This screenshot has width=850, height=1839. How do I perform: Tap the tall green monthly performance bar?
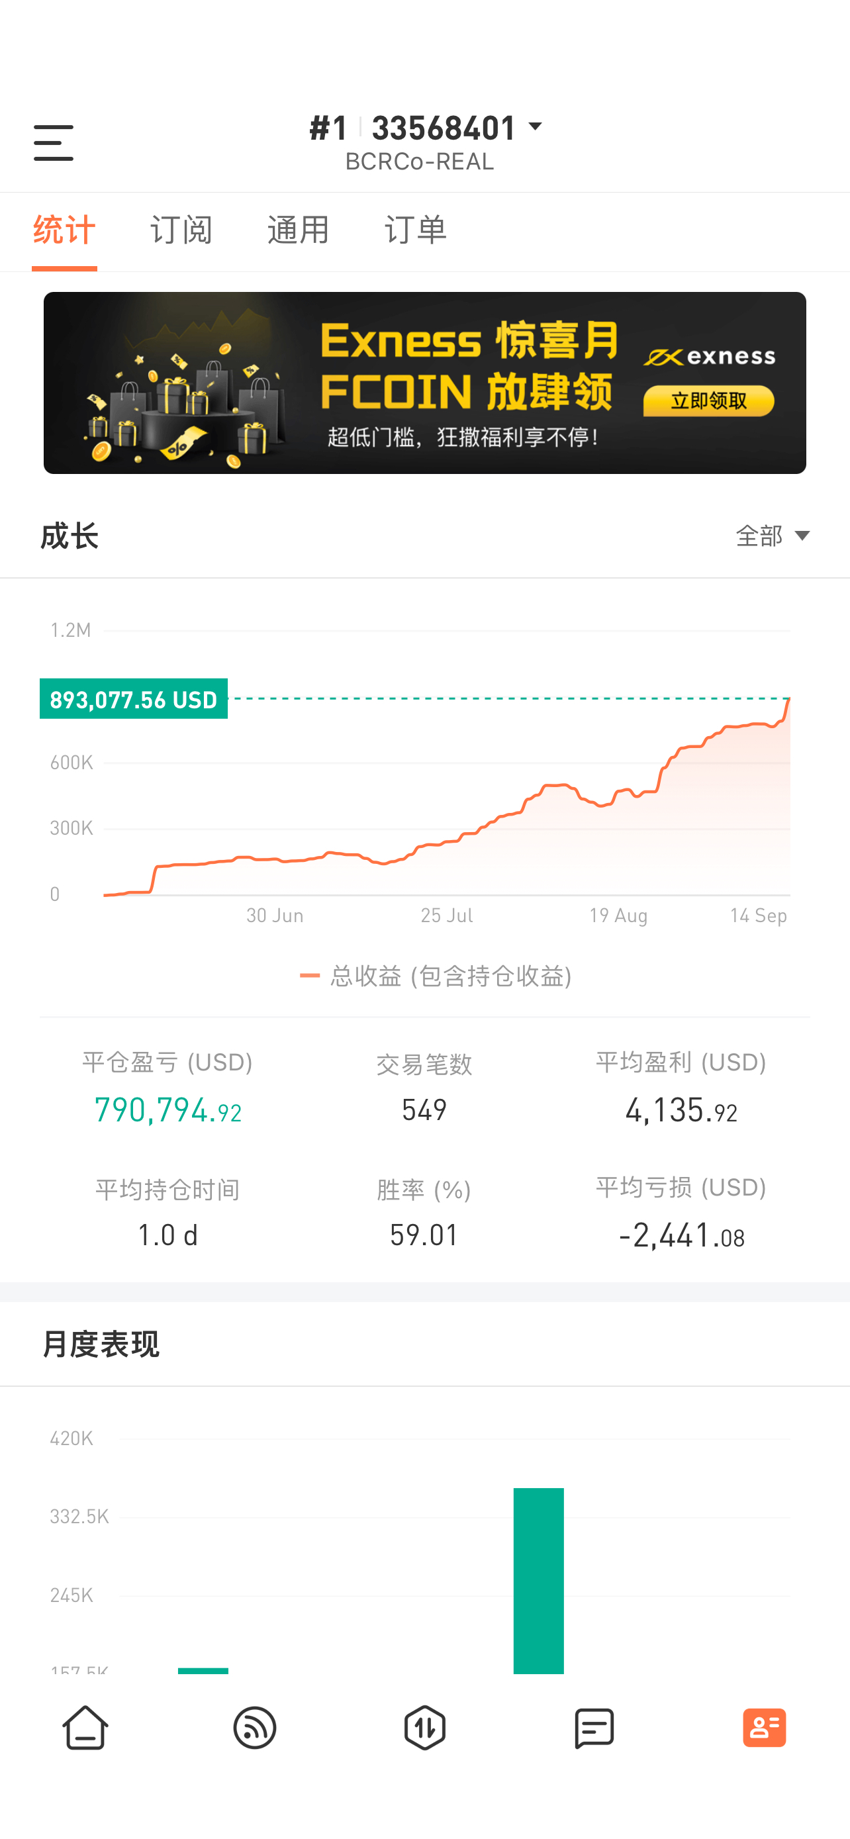point(539,1581)
